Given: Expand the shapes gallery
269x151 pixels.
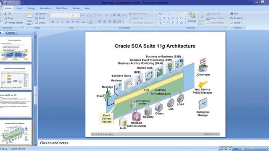Looking at the screenshot, I should point(185,22).
